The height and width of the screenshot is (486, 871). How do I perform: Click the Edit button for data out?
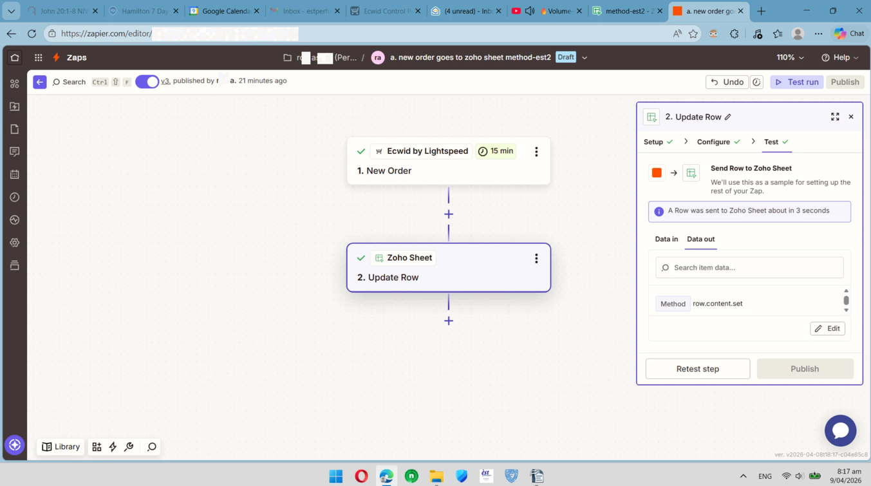(x=827, y=328)
